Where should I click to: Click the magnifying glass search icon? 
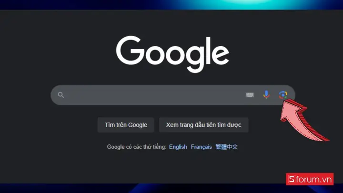[61, 95]
